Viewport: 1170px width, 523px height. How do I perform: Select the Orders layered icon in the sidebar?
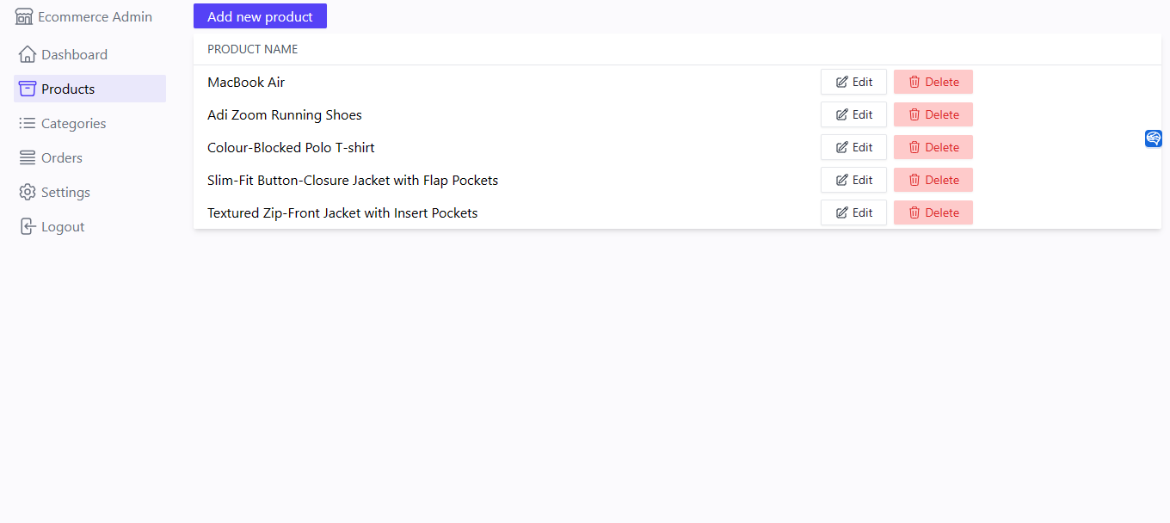coord(27,157)
